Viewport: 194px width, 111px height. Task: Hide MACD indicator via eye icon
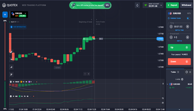coord(13,82)
